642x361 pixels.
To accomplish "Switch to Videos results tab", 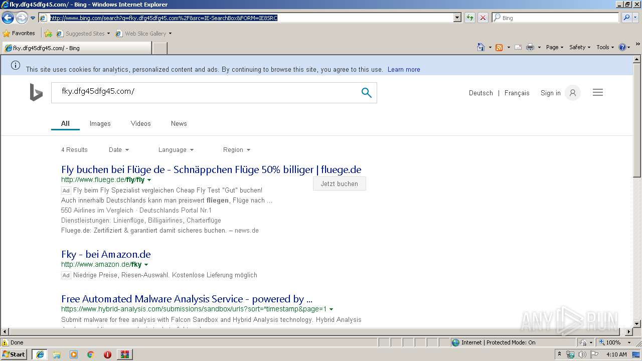I will coord(141,124).
